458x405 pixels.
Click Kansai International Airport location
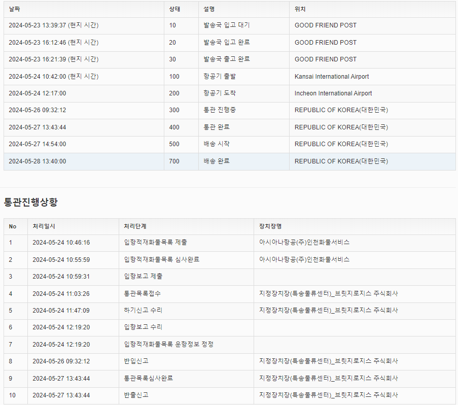point(332,77)
